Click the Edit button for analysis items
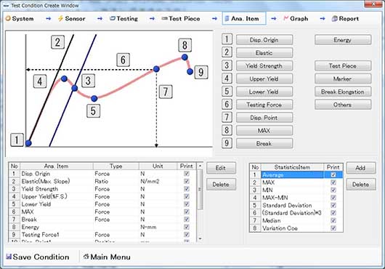385x269 pixels. tap(221, 168)
